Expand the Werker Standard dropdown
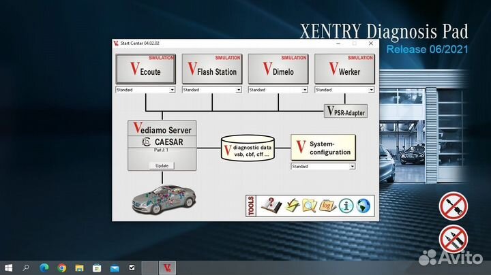This screenshot has height=275, width=491. tap(344, 90)
